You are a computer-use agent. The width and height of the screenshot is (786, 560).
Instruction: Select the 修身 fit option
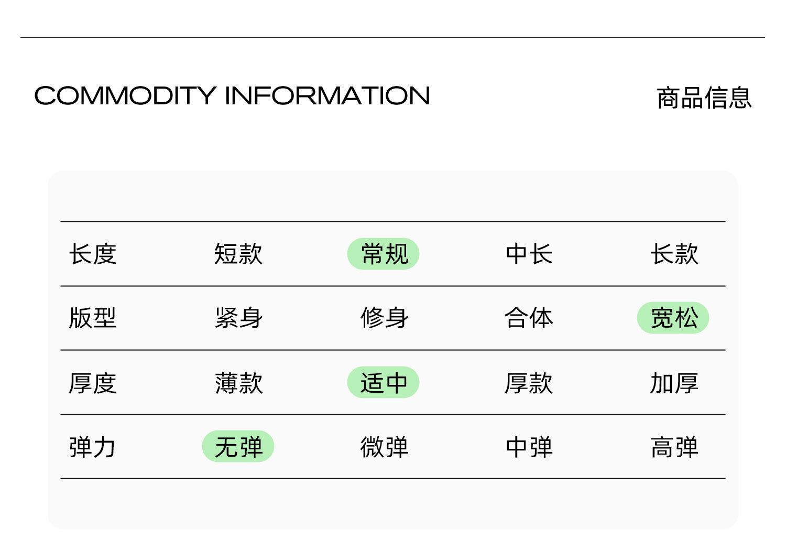[384, 318]
